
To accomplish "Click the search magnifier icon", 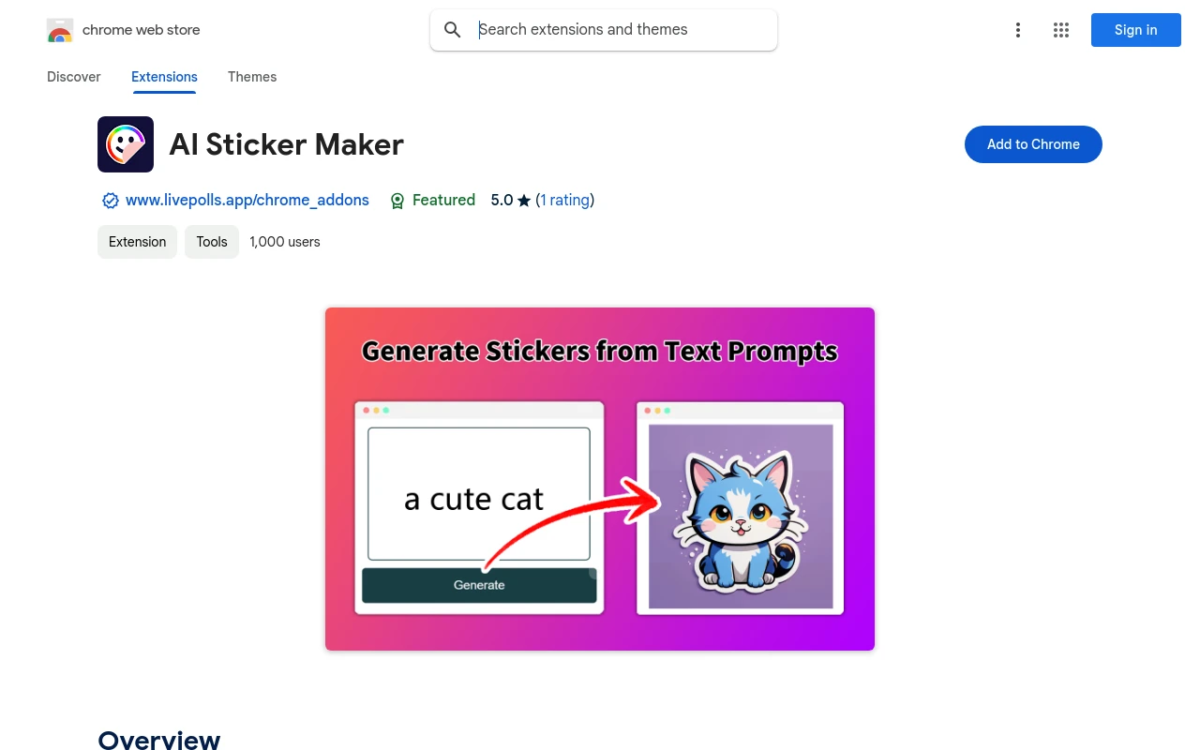I will [x=453, y=30].
